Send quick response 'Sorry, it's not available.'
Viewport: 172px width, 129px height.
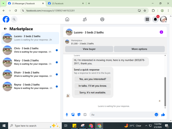[x=93, y=93]
